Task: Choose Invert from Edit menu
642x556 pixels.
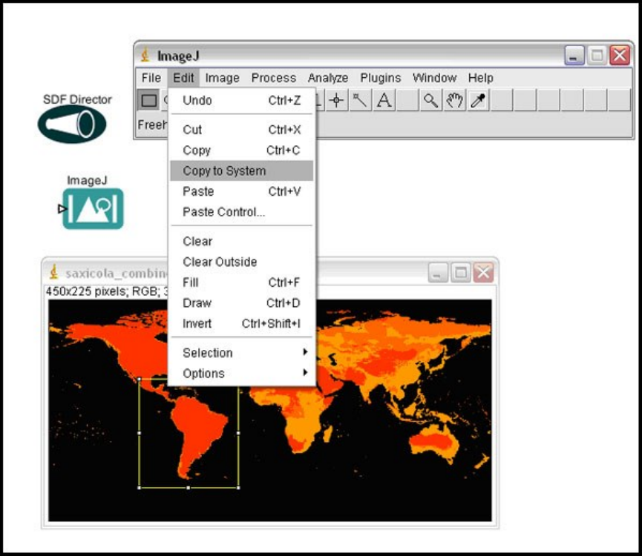Action: coord(241,323)
